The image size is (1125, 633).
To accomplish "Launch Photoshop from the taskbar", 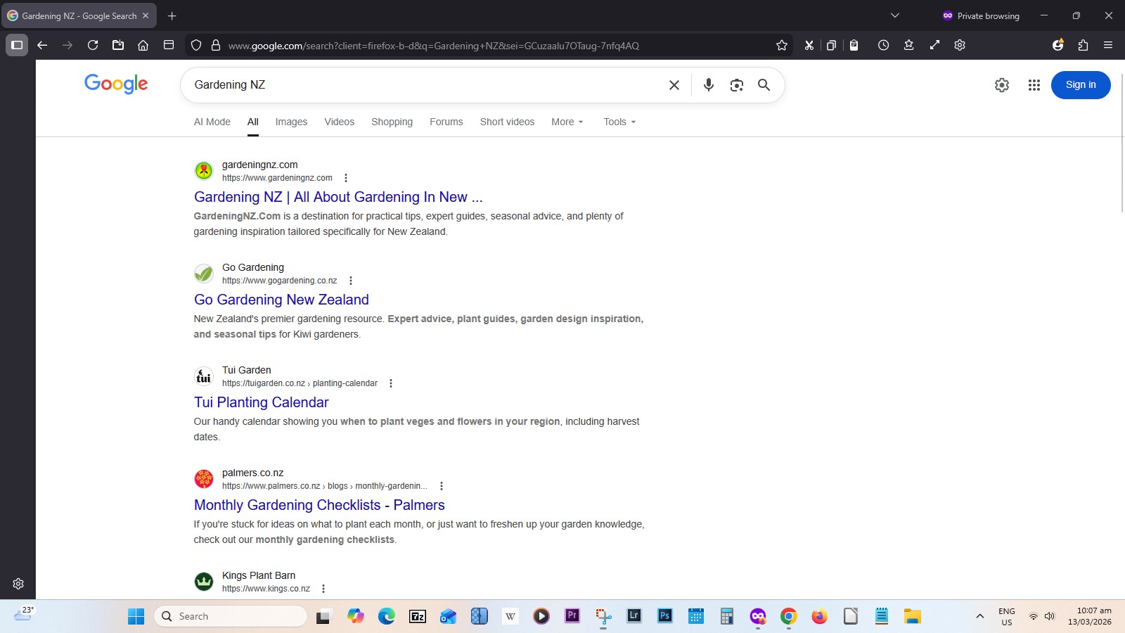I will pos(664,616).
